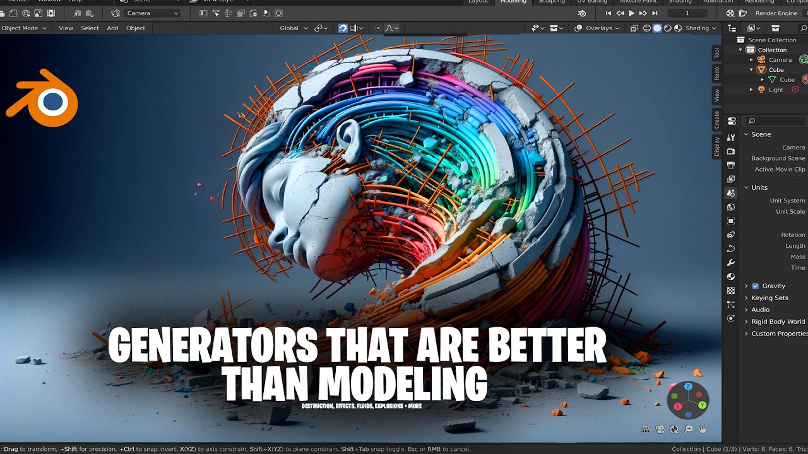
Task: Start animation playback
Action: pos(631,13)
